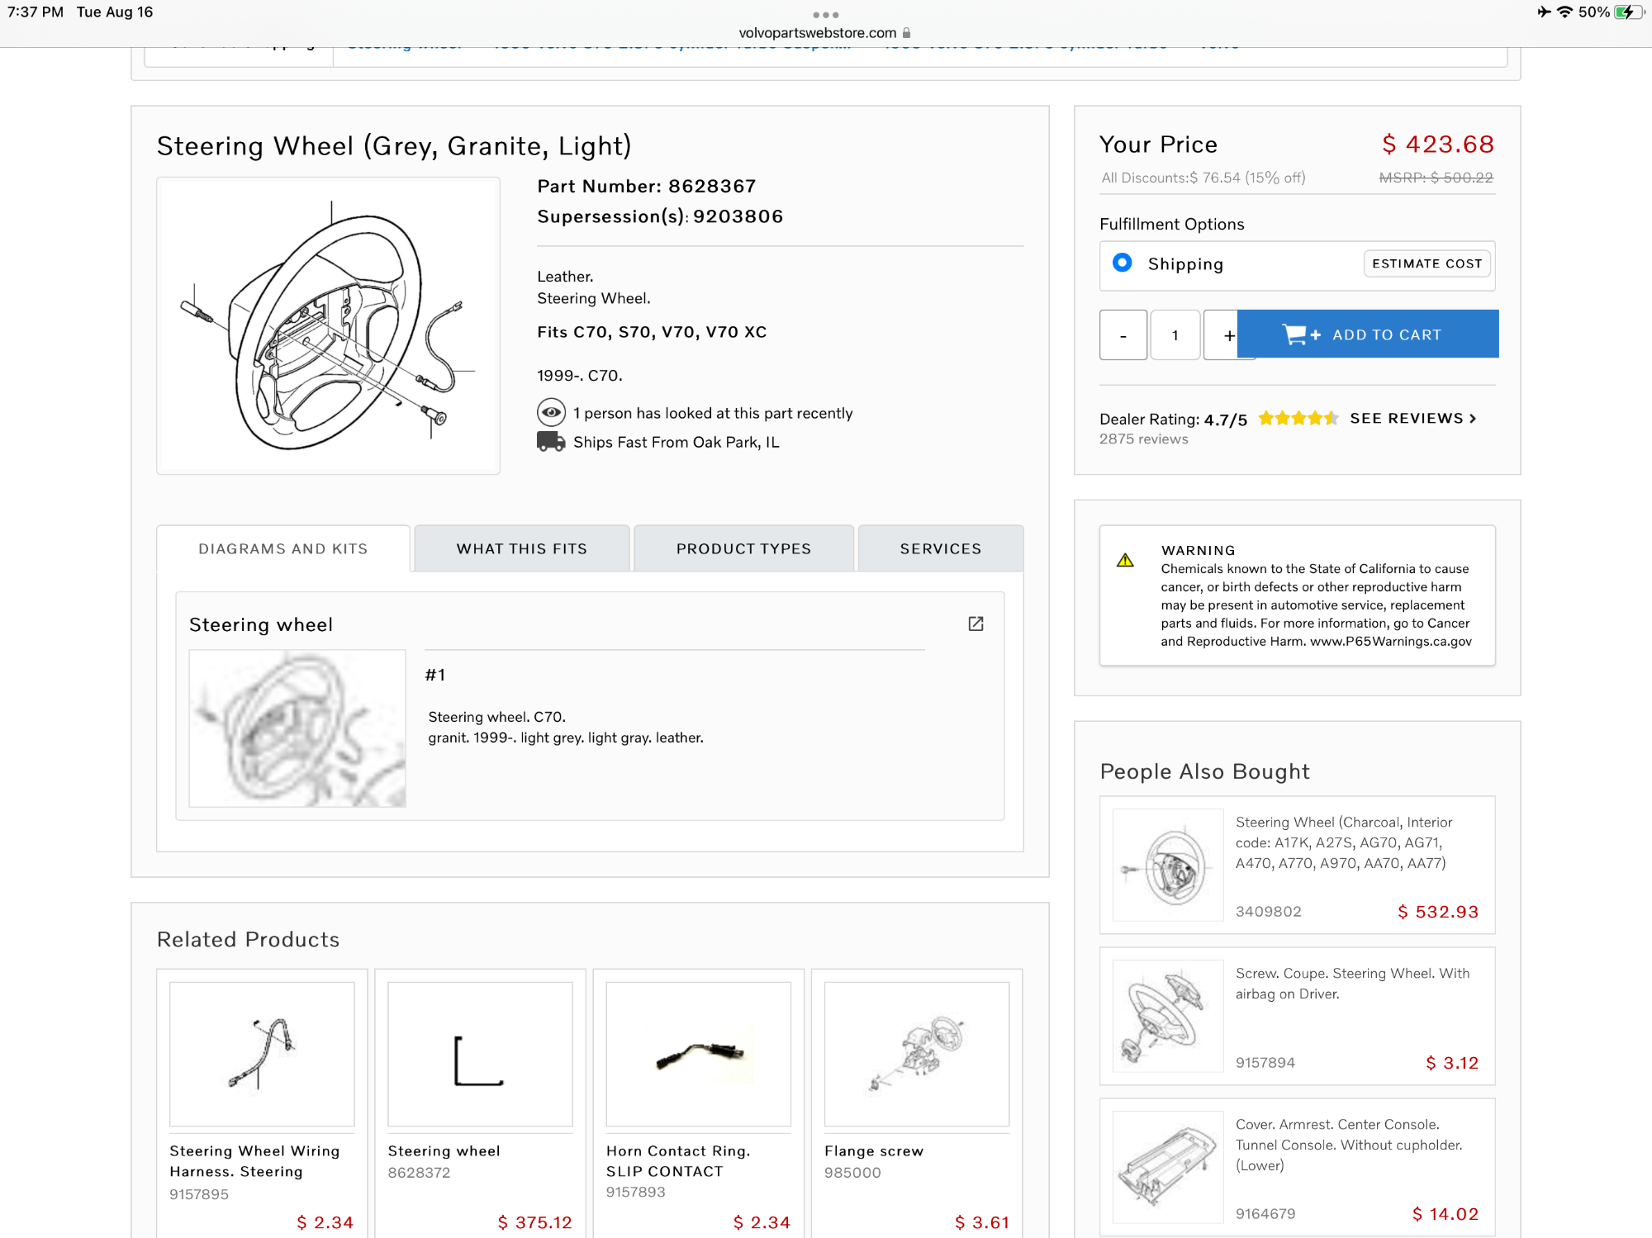Click the yellow warning triangle icon
This screenshot has width=1652, height=1238.
pos(1125,561)
